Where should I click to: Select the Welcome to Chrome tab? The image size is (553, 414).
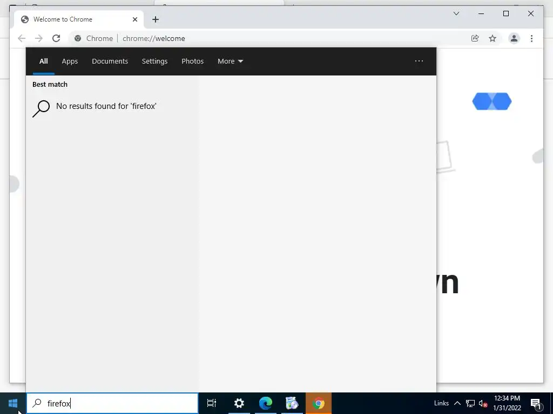pos(79,19)
